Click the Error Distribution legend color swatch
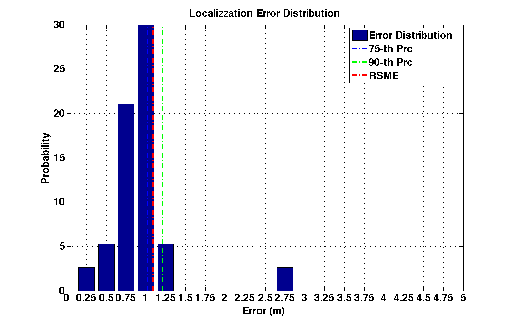This screenshot has width=512, height=327. click(360, 35)
